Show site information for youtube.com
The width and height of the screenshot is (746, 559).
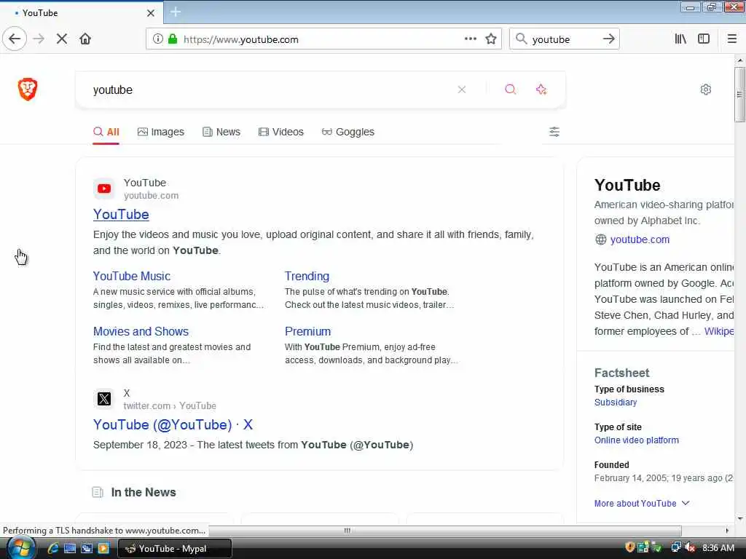157,39
